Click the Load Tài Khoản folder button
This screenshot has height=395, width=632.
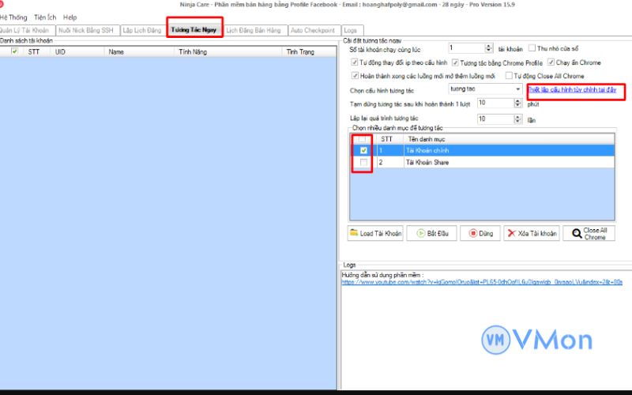tap(376, 234)
